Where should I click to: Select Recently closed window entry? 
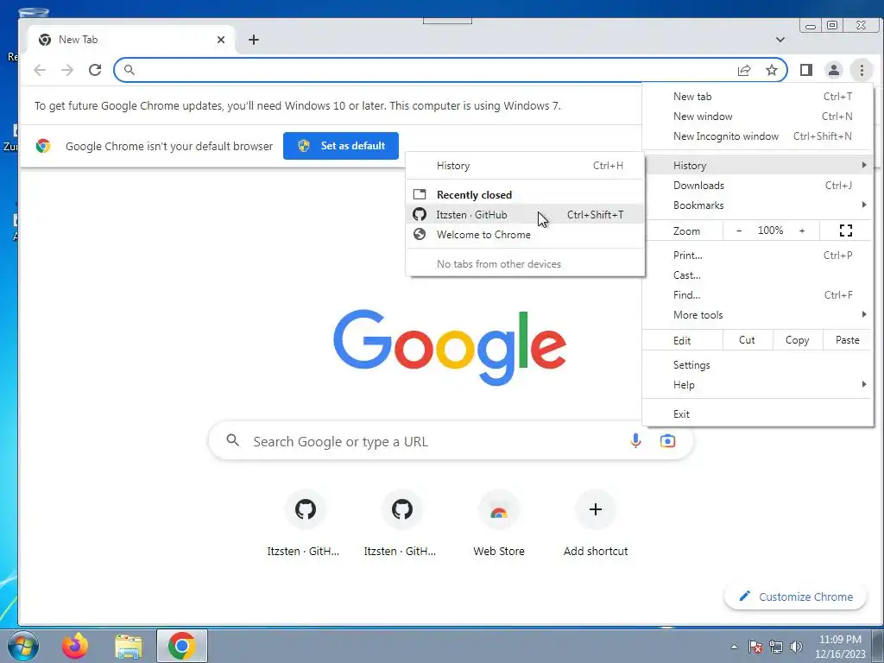[x=525, y=195]
